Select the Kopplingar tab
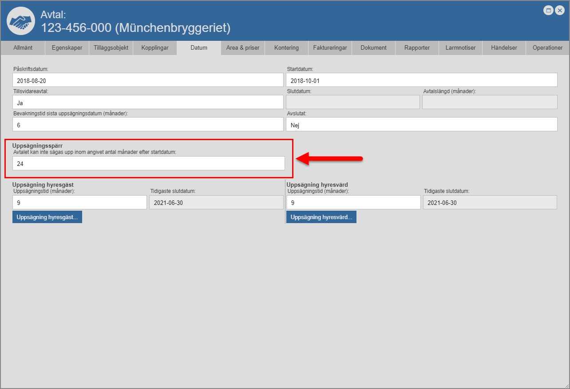 coord(155,48)
